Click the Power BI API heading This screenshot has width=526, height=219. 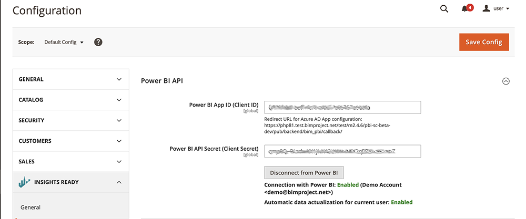[x=161, y=81]
